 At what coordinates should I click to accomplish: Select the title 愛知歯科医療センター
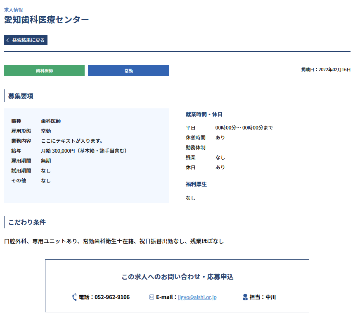click(x=46, y=19)
